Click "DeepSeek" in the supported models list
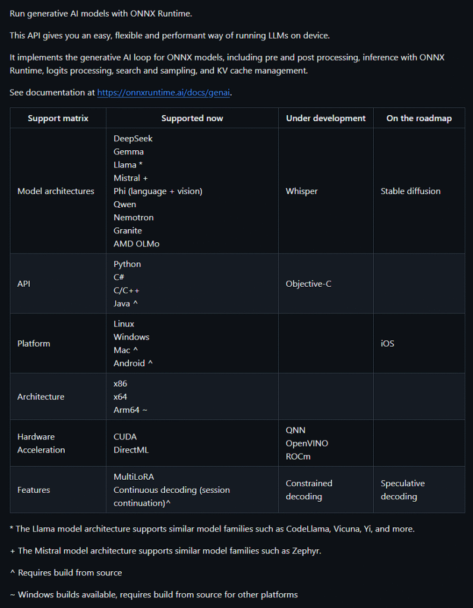 133,138
